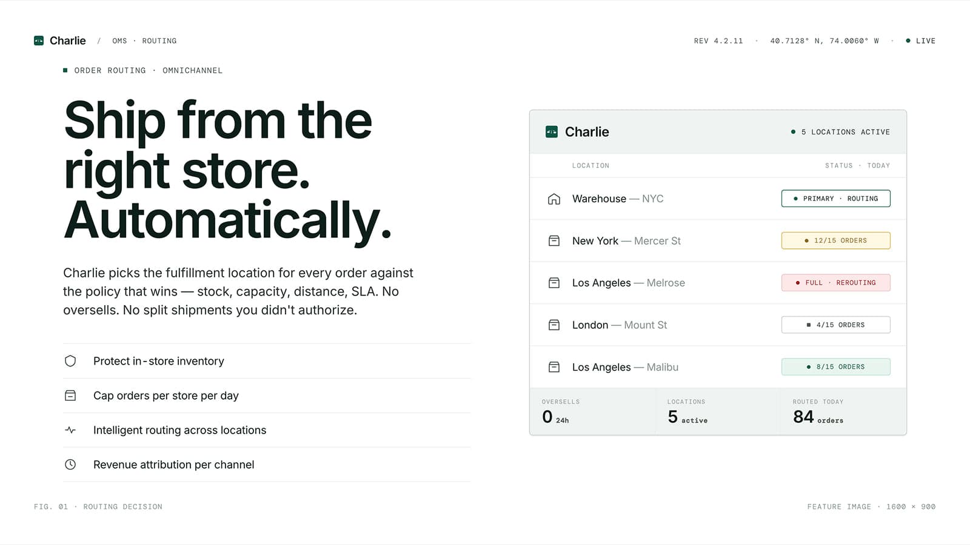
Task: Click the 40.7128° N, 74.0060° W coordinates
Action: click(824, 41)
